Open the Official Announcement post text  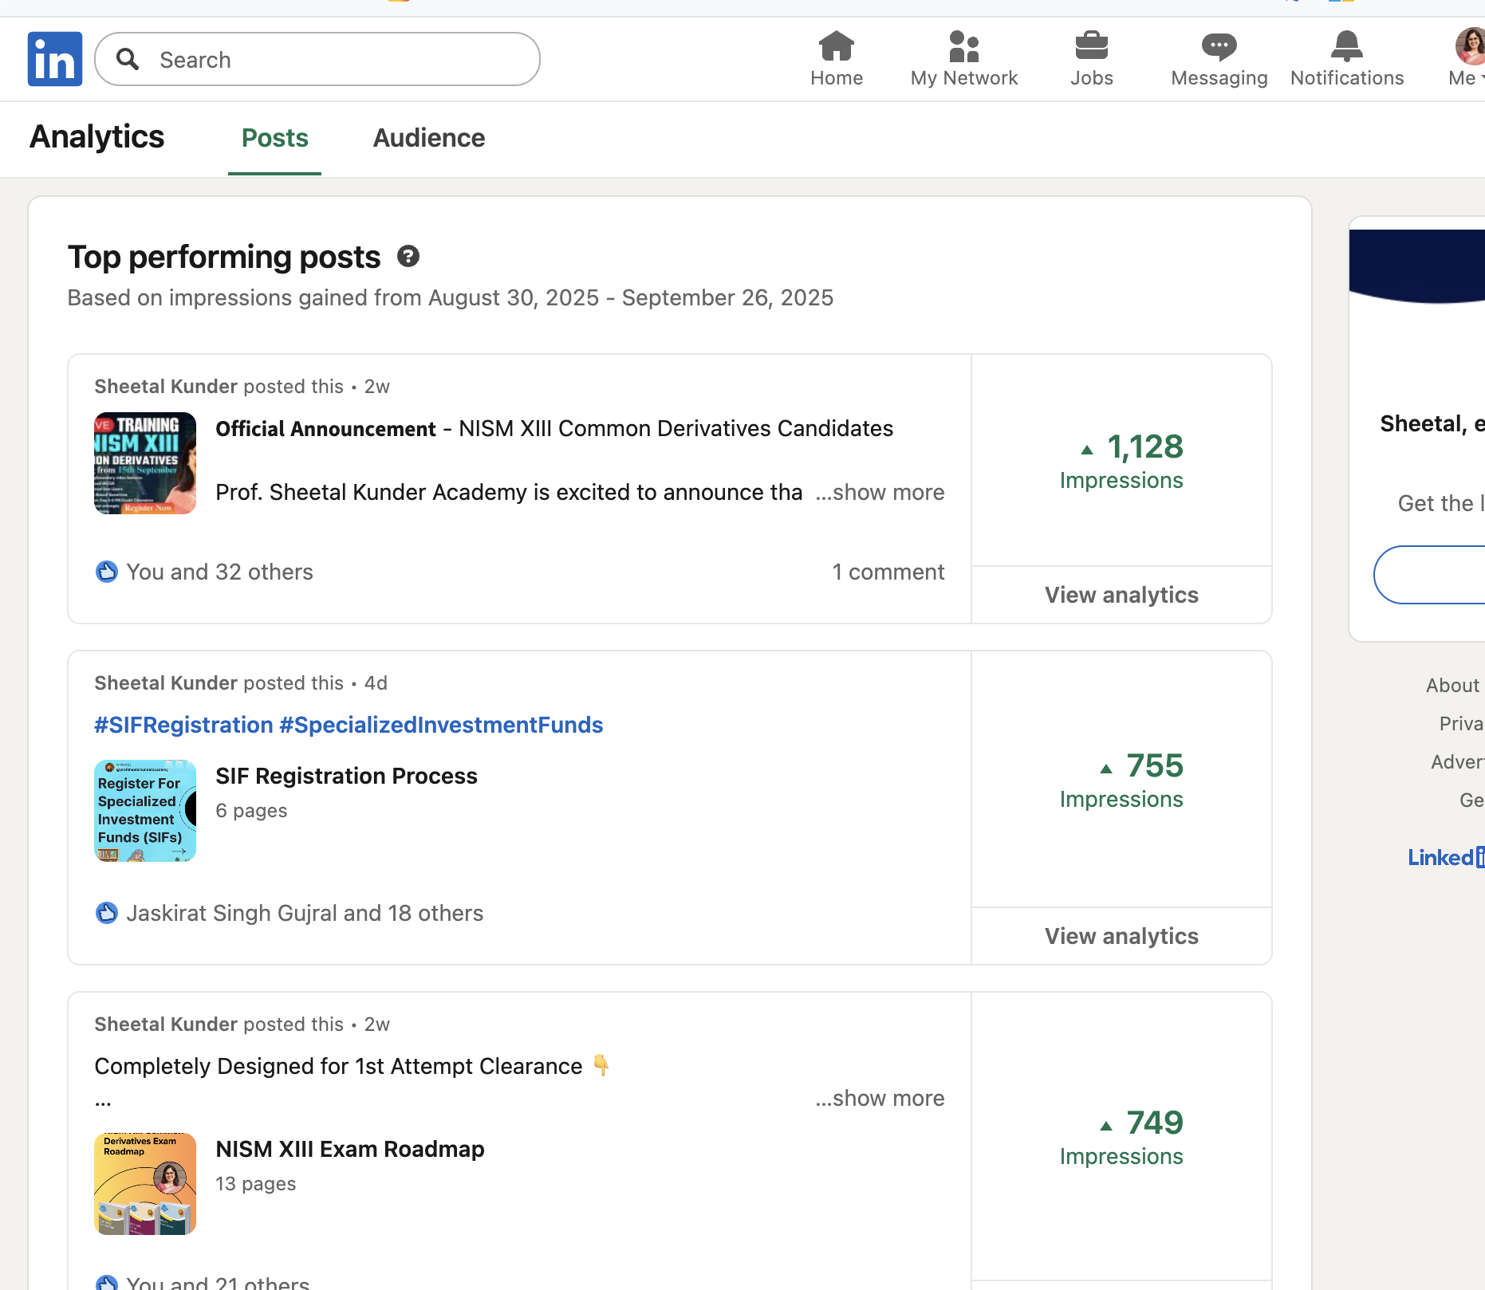(554, 429)
